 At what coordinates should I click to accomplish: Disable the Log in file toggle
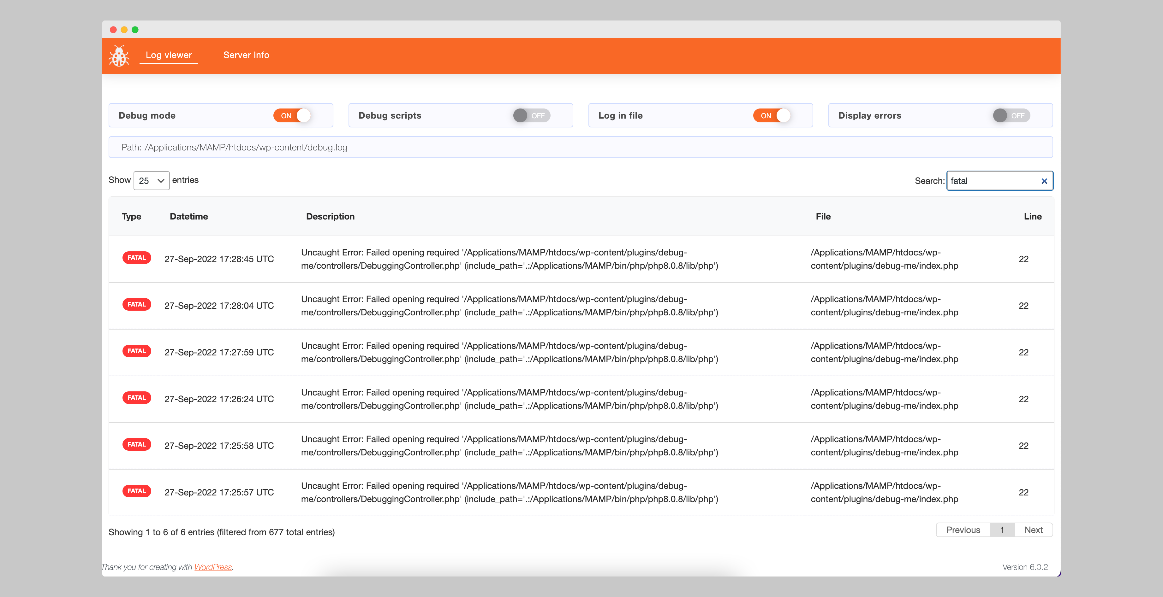coord(772,115)
